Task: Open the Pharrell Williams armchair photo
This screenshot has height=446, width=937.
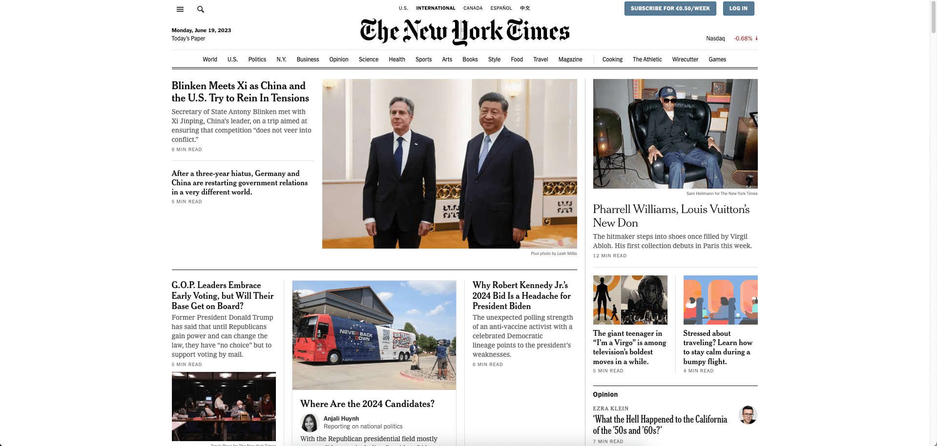Action: point(675,134)
